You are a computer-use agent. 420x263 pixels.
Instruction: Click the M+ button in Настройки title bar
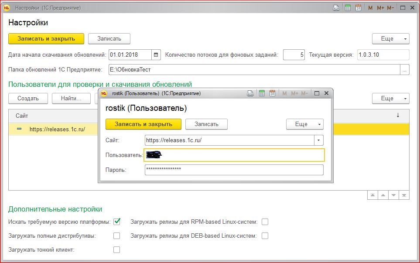380,8
